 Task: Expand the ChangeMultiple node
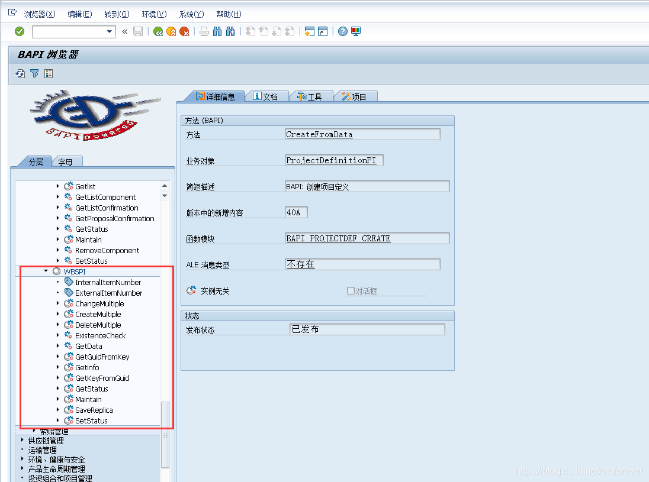[57, 303]
